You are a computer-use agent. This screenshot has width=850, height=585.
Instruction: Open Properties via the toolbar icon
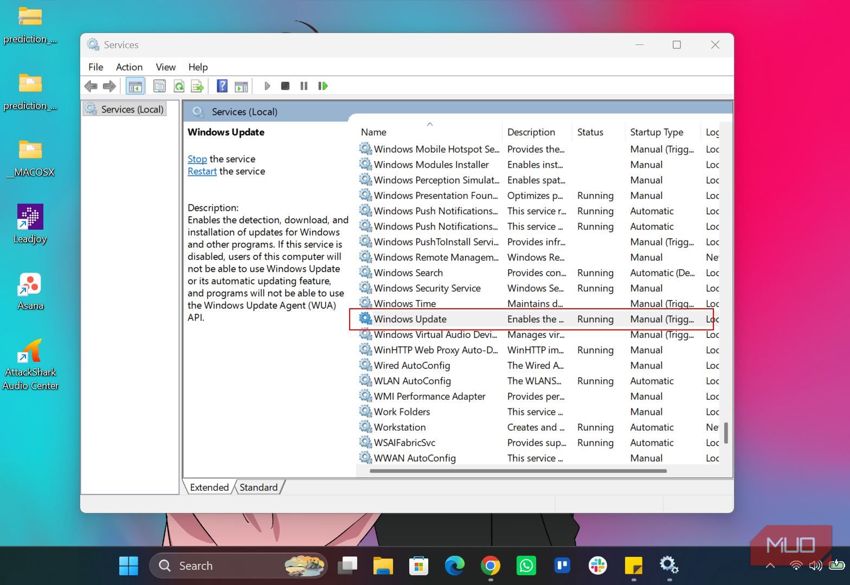159,86
